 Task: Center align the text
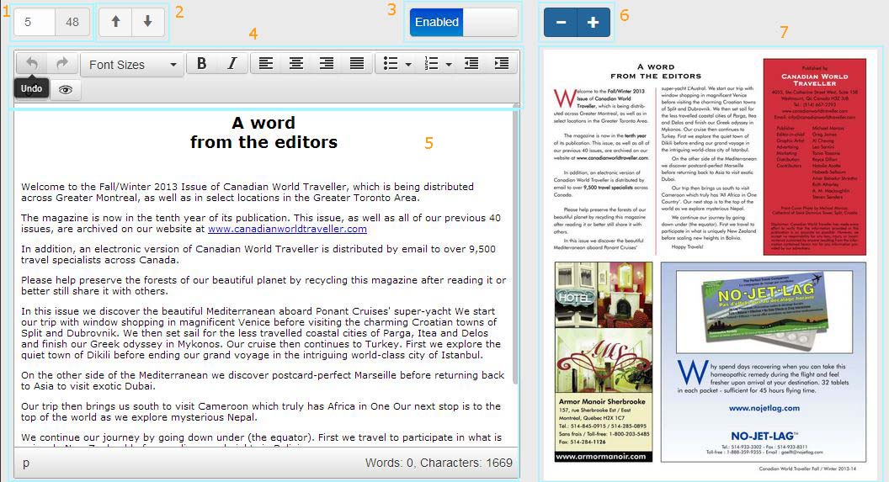[296, 63]
